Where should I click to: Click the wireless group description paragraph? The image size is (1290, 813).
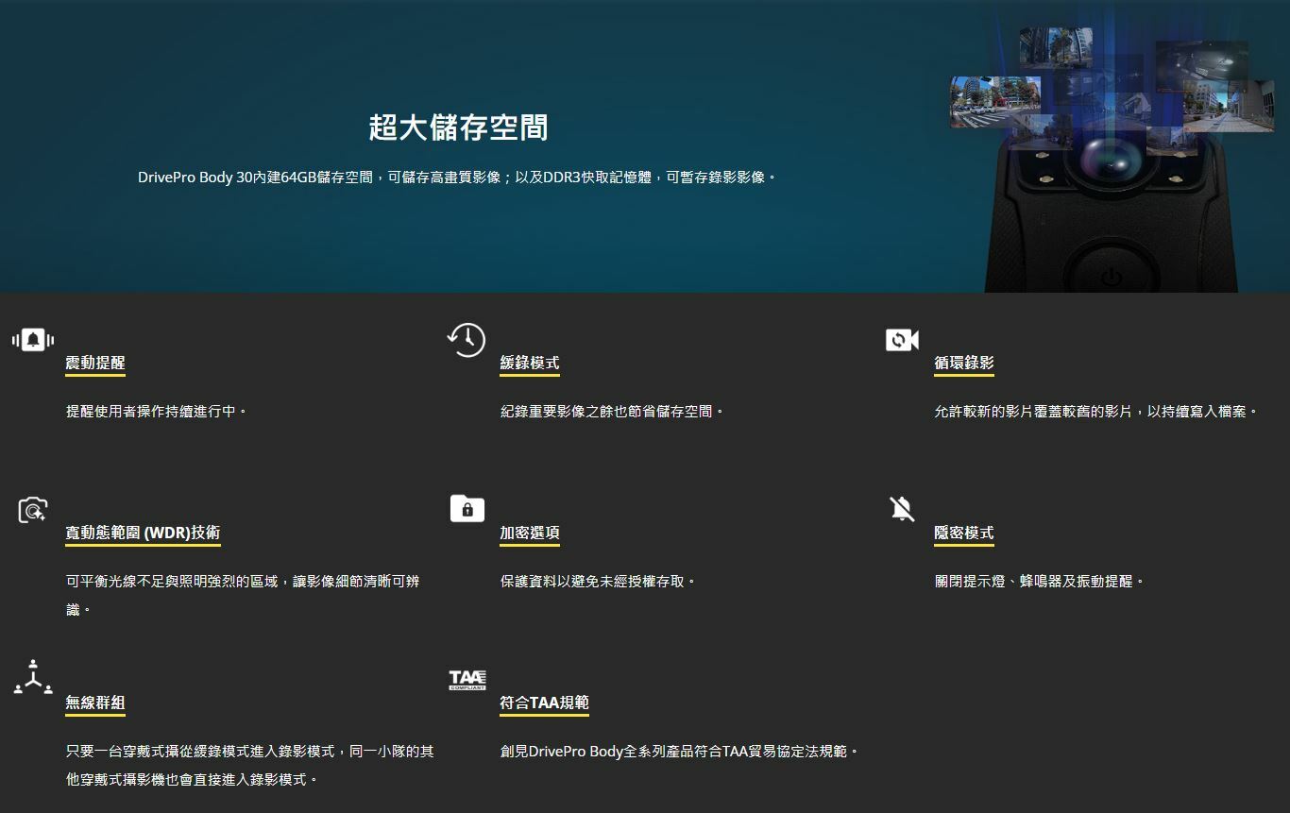(250, 766)
